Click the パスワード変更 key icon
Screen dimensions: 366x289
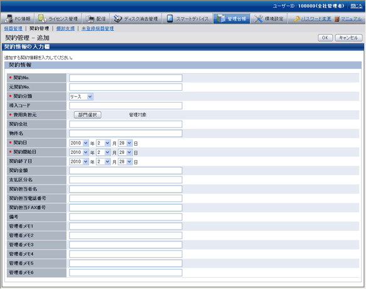tap(296, 19)
